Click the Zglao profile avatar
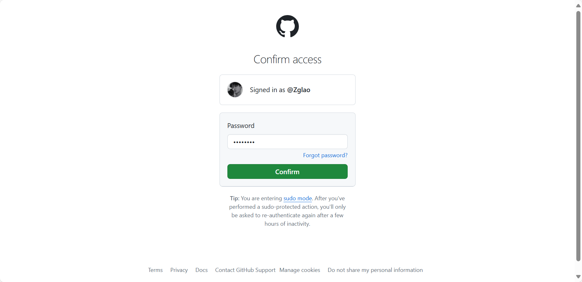This screenshot has width=582, height=282. coord(235,90)
